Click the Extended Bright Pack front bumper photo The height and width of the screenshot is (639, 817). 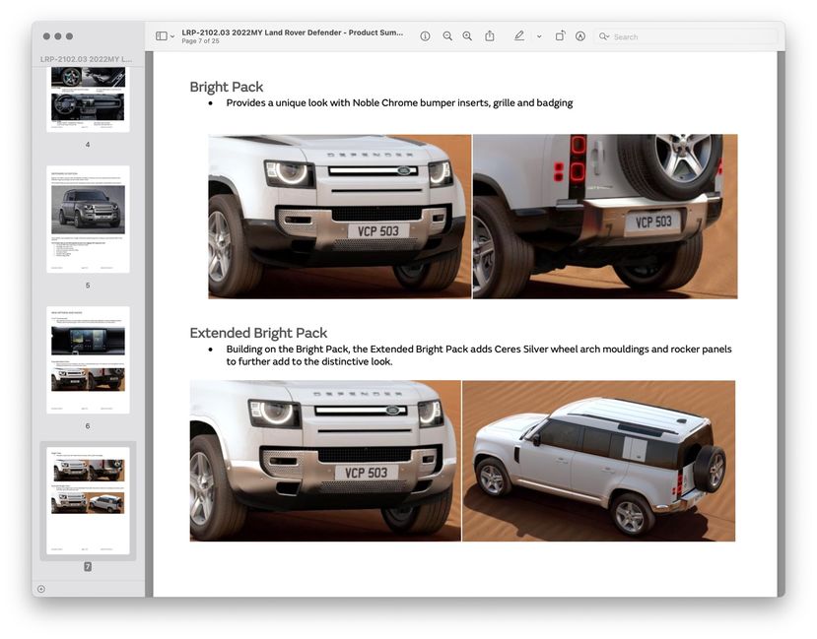pyautogui.click(x=325, y=461)
